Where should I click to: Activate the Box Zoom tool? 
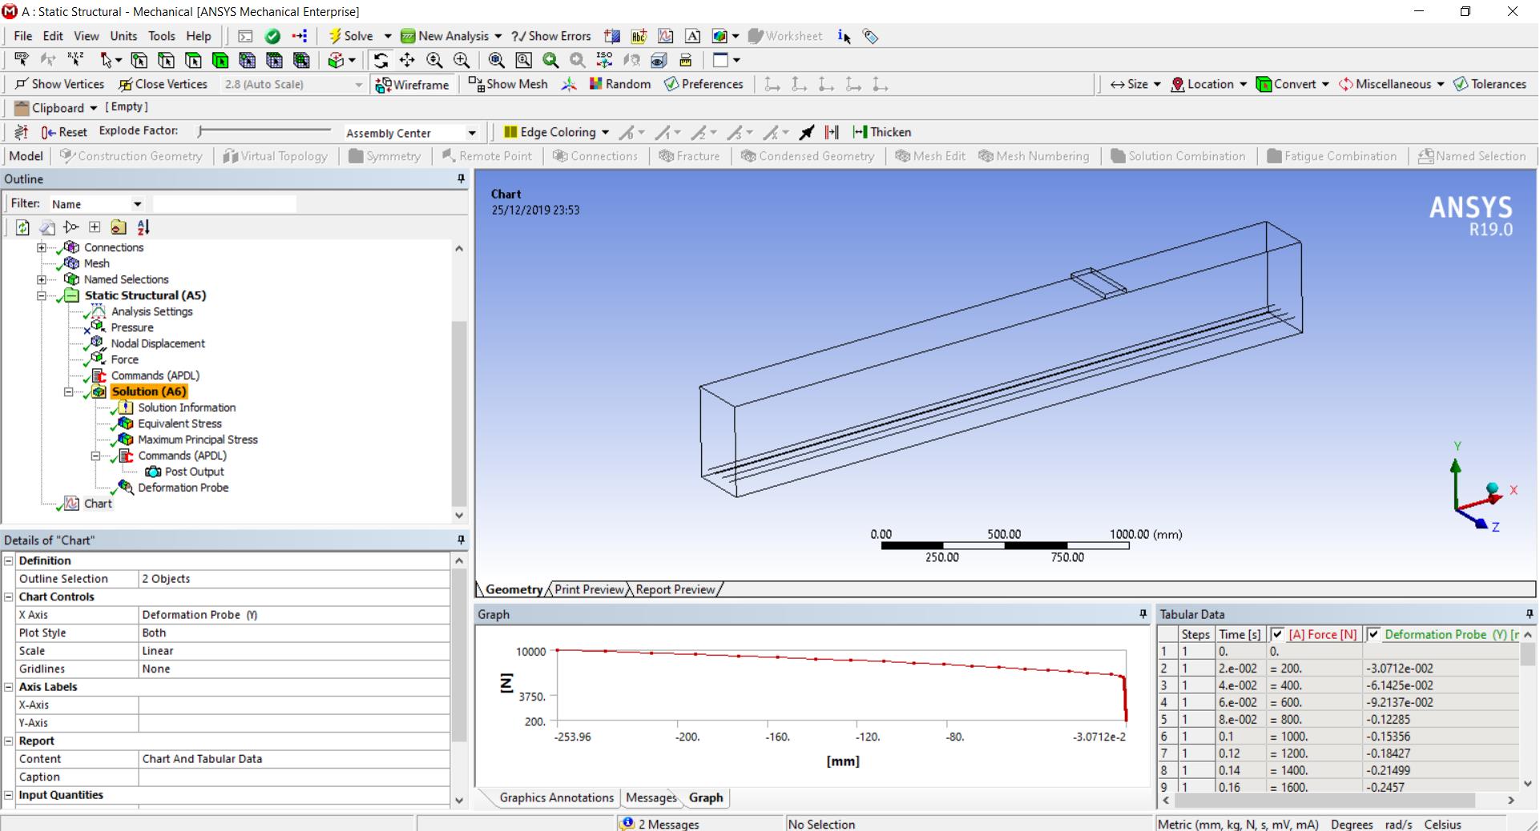[462, 60]
